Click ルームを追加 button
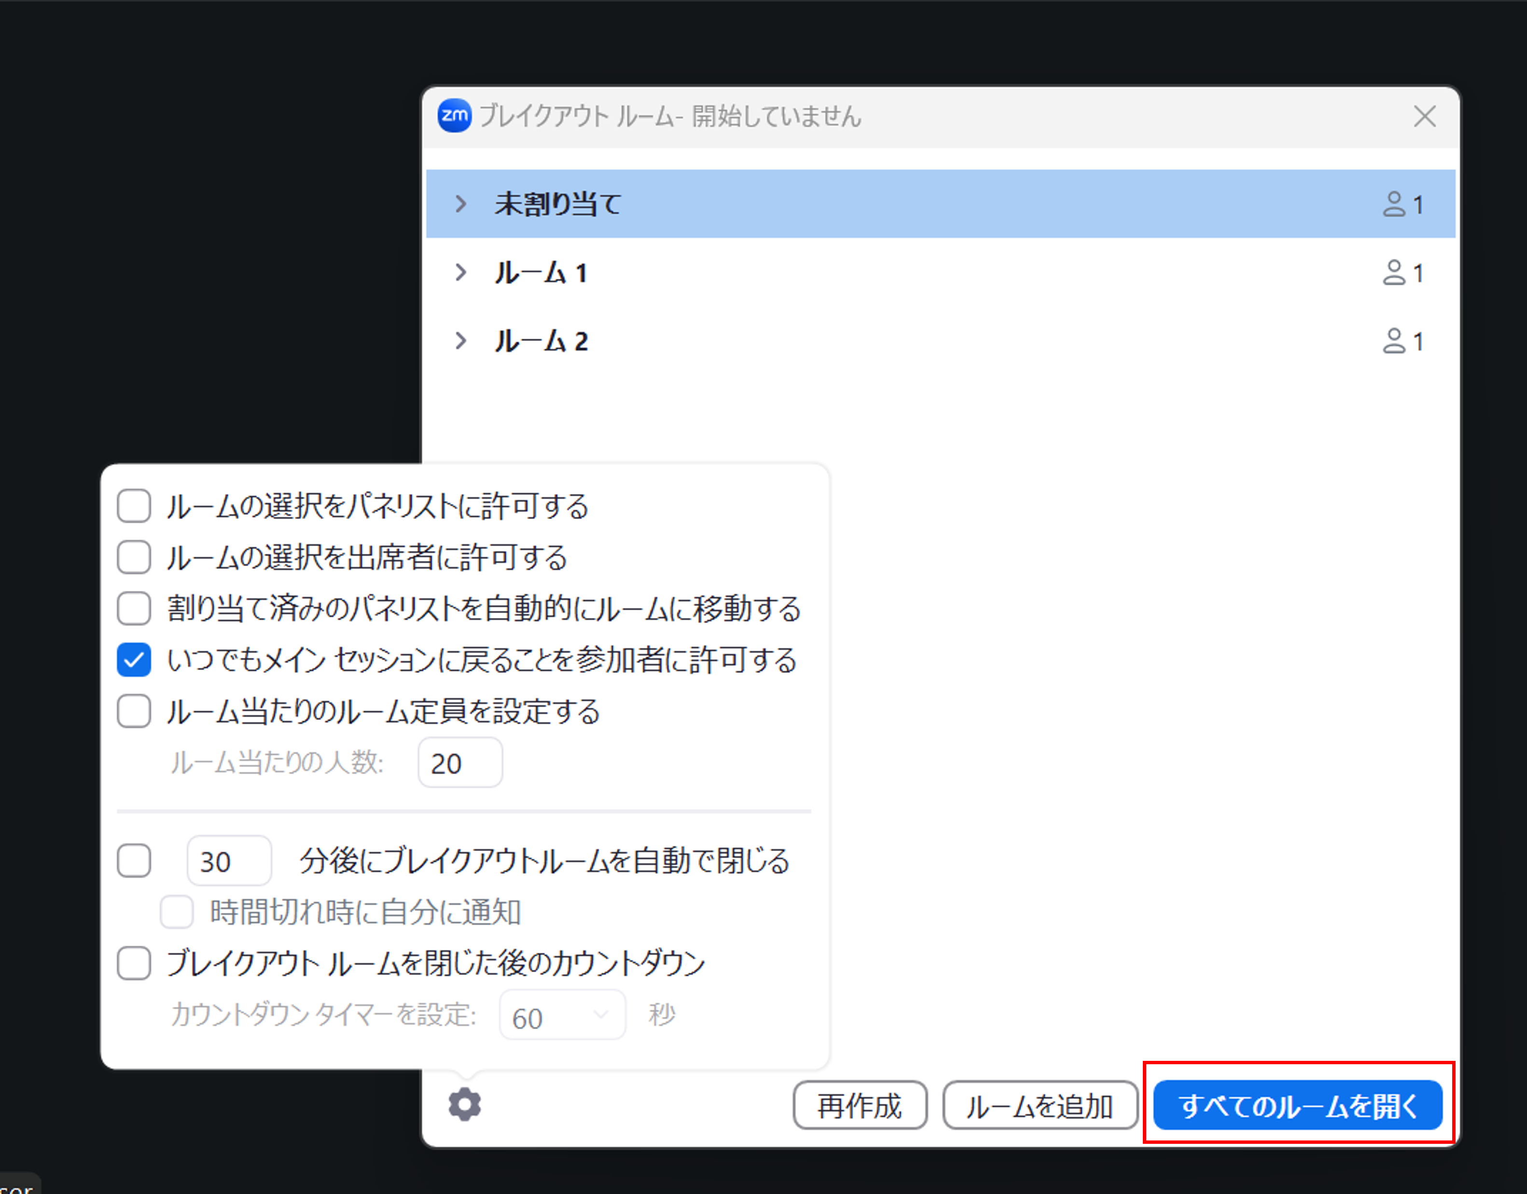This screenshot has height=1194, width=1527. [1040, 1105]
